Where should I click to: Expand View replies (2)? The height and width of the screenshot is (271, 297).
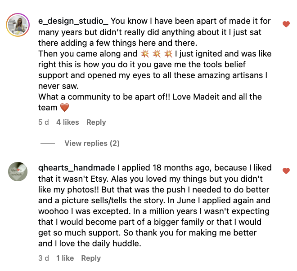[92, 144]
